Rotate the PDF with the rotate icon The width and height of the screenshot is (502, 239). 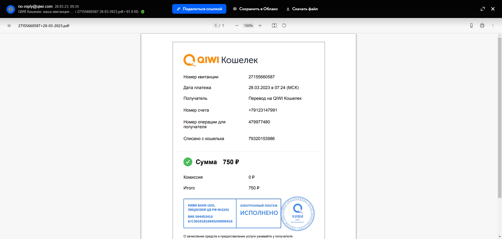[x=284, y=26]
